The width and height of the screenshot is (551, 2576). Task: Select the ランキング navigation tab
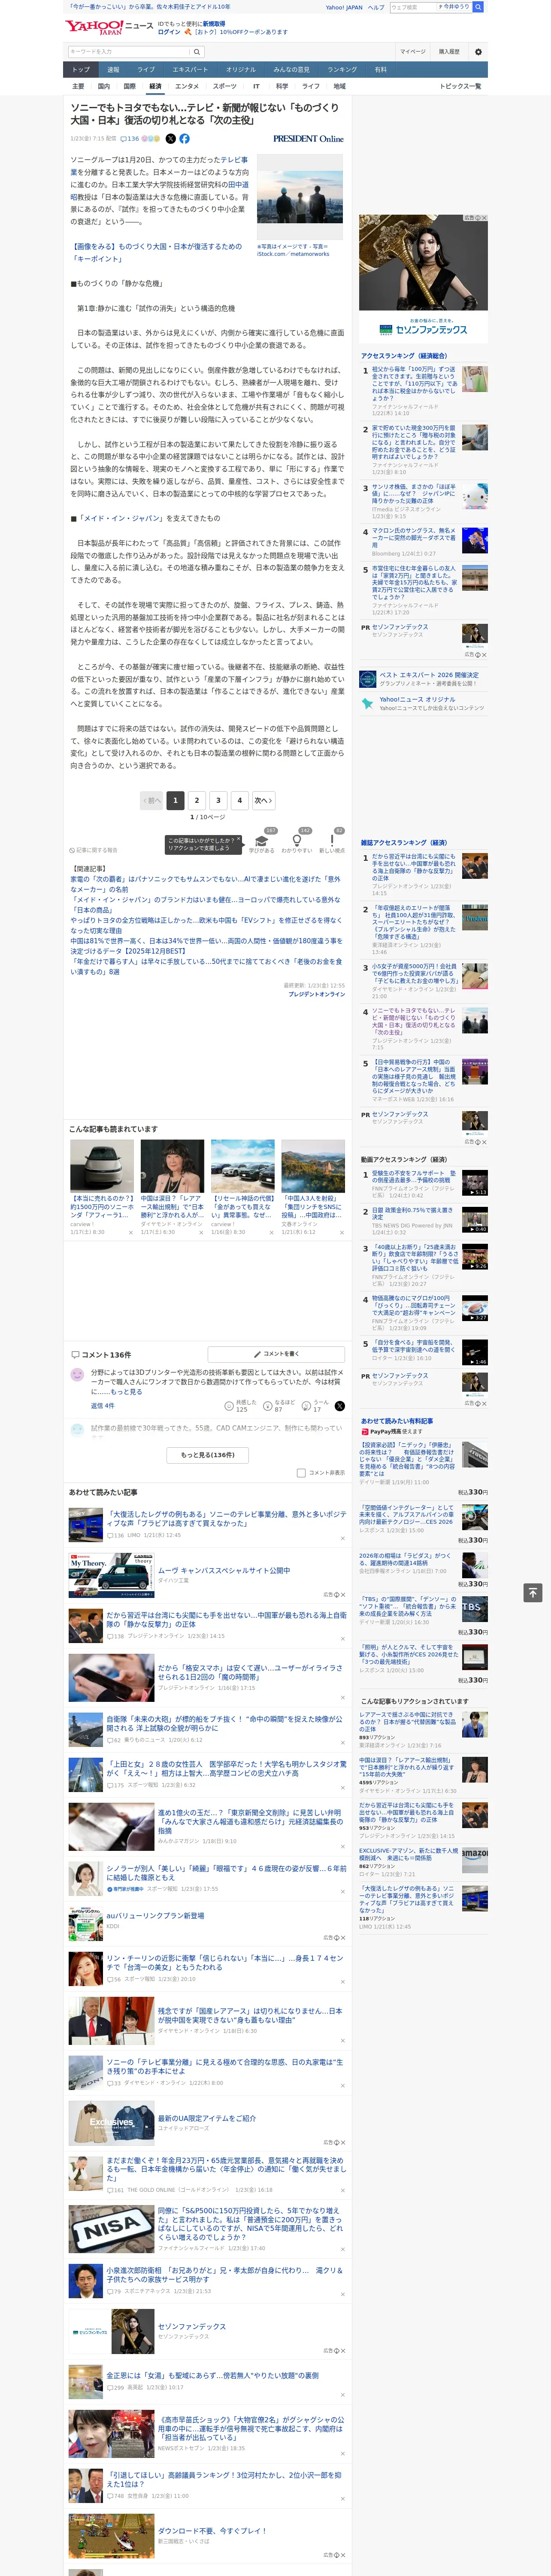tap(342, 69)
